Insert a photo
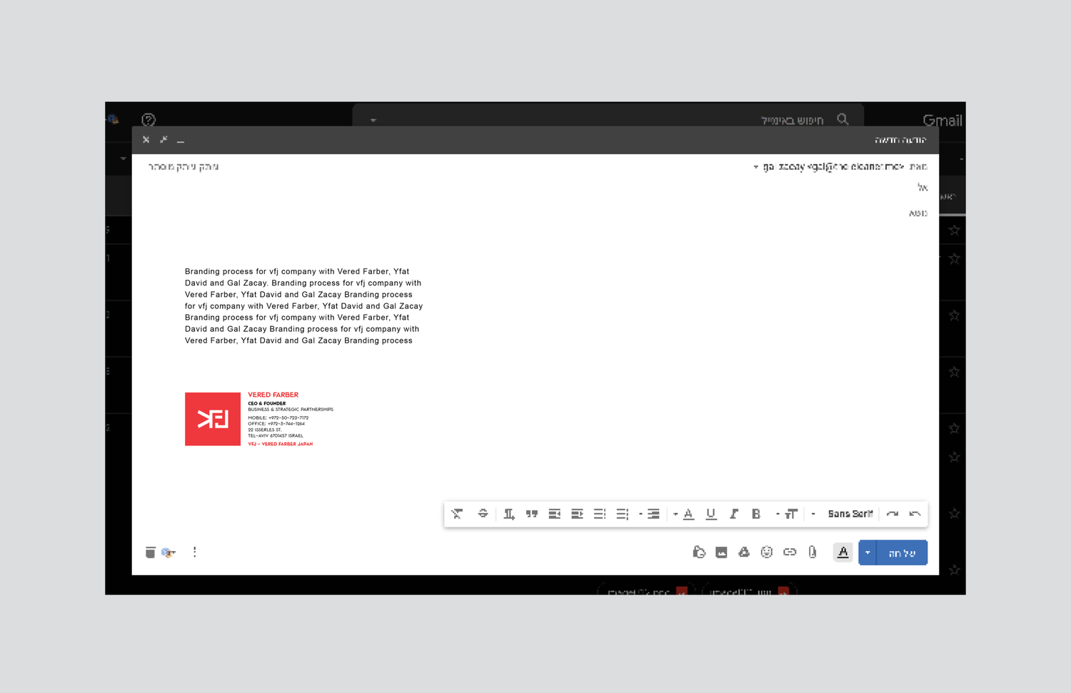Image resolution: width=1071 pixels, height=693 pixels. [721, 552]
